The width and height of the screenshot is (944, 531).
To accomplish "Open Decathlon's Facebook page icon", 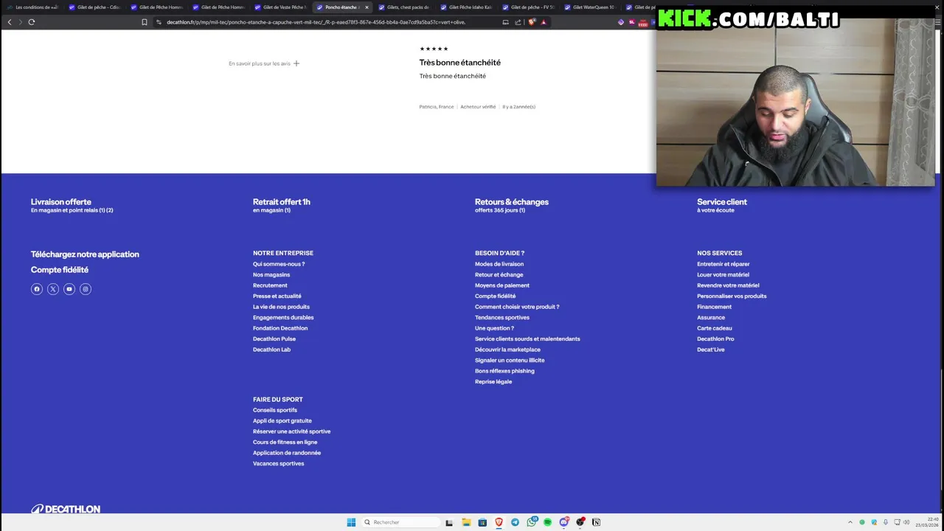I will click(x=37, y=289).
